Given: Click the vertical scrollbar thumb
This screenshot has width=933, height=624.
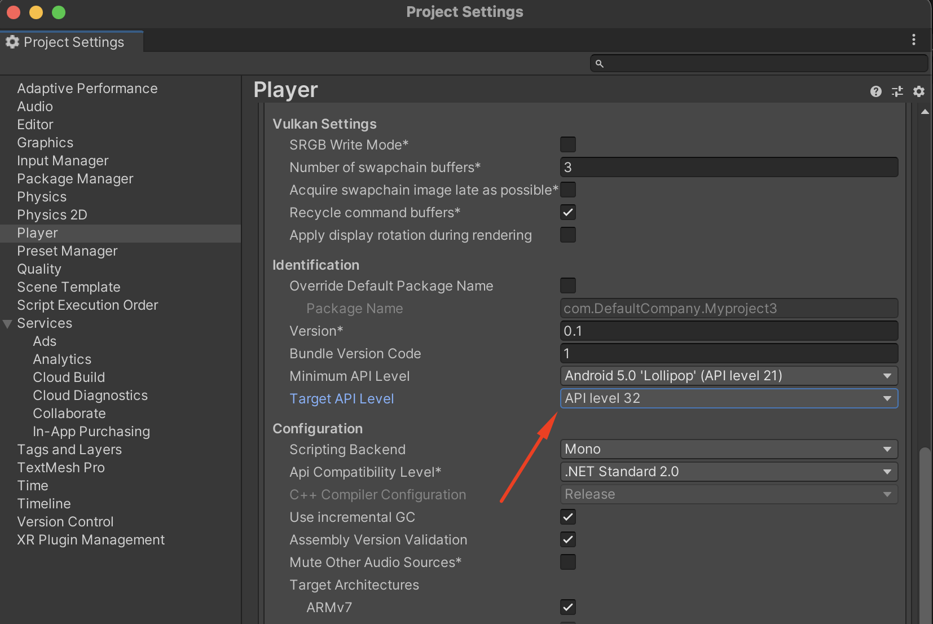Looking at the screenshot, I should [x=925, y=536].
